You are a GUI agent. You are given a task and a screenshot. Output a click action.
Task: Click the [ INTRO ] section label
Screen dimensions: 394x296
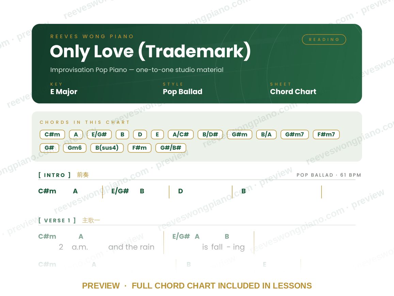(54, 175)
